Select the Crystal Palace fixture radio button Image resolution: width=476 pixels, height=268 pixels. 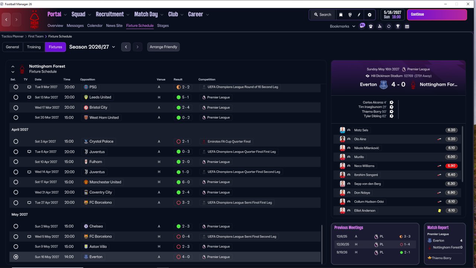pos(16,141)
